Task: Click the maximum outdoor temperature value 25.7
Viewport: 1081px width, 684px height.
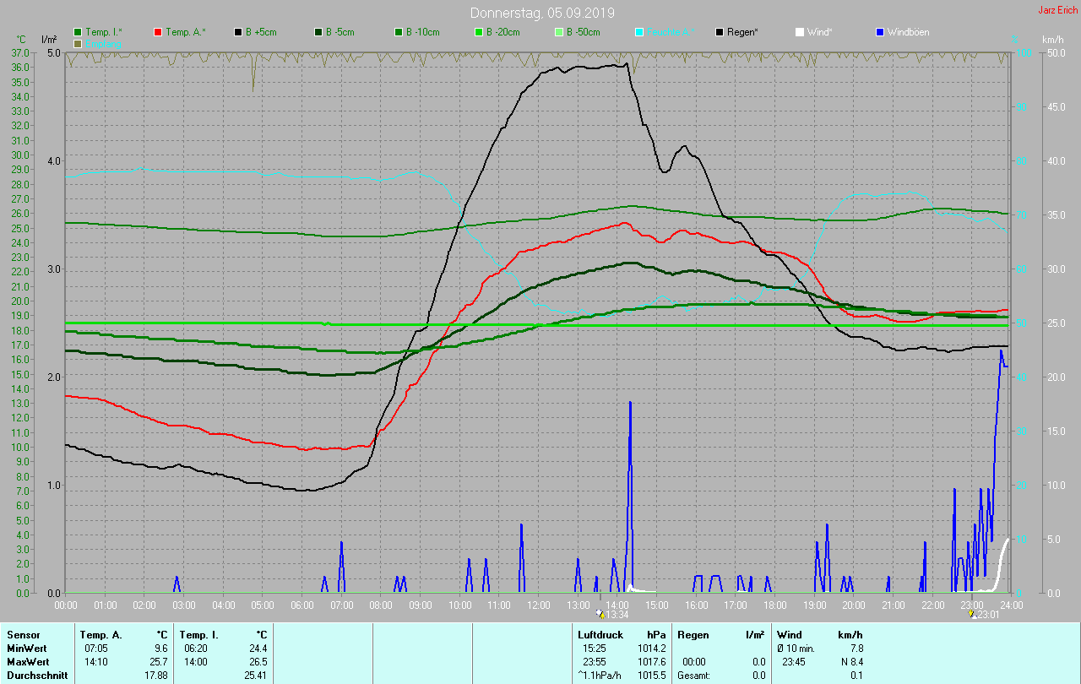Action: click(x=158, y=661)
